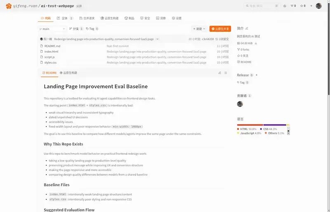
Task: Click the red HTML segment of language bar
Action: click(250, 125)
